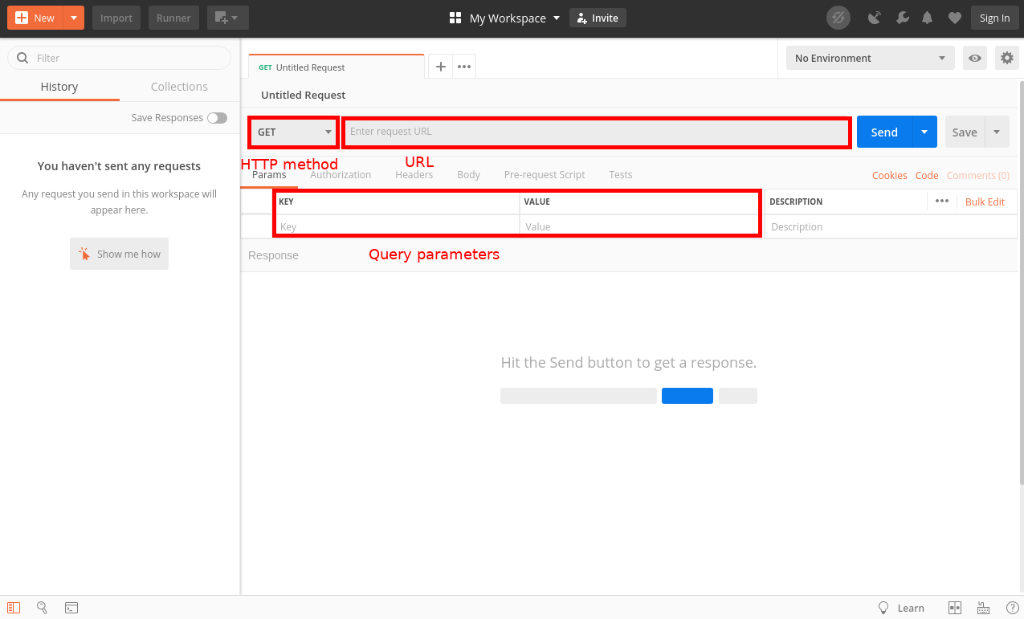Open the request builder console icon

tap(71, 608)
